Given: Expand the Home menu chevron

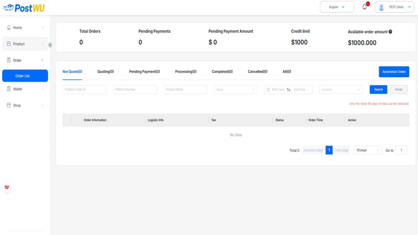Looking at the screenshot, I should pos(42,28).
